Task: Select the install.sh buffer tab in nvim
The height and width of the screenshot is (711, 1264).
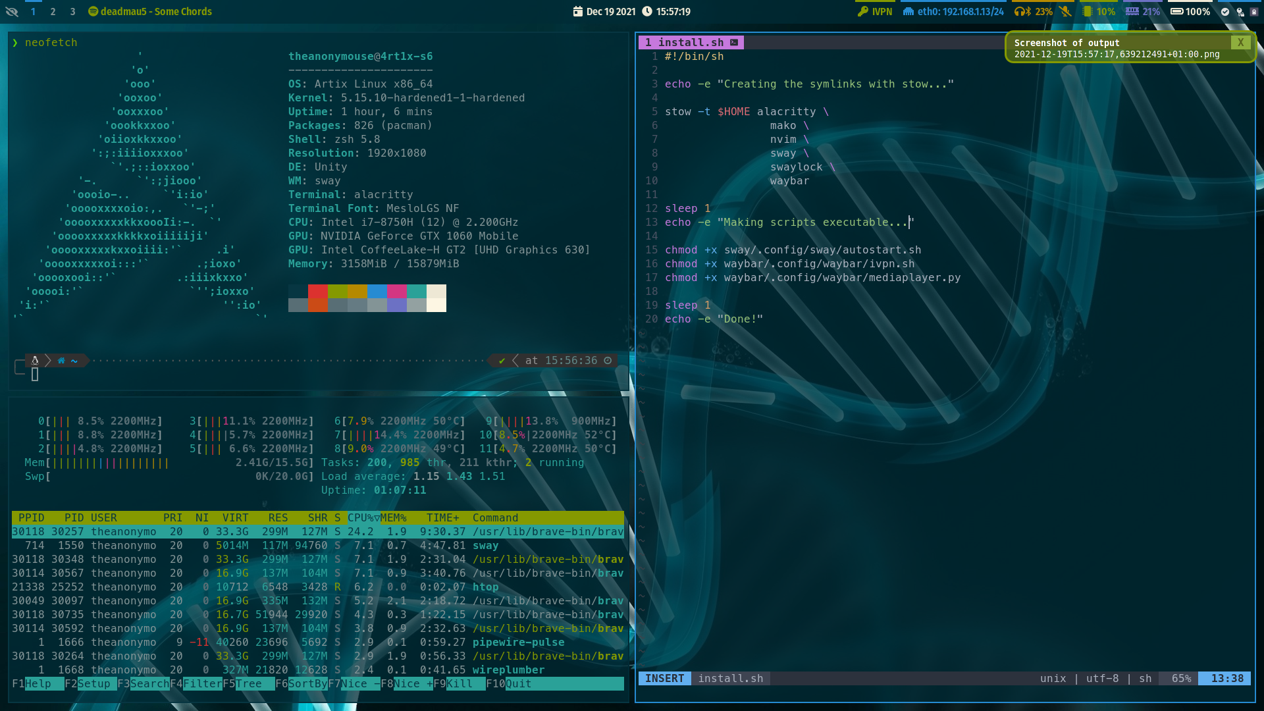Action: (691, 42)
